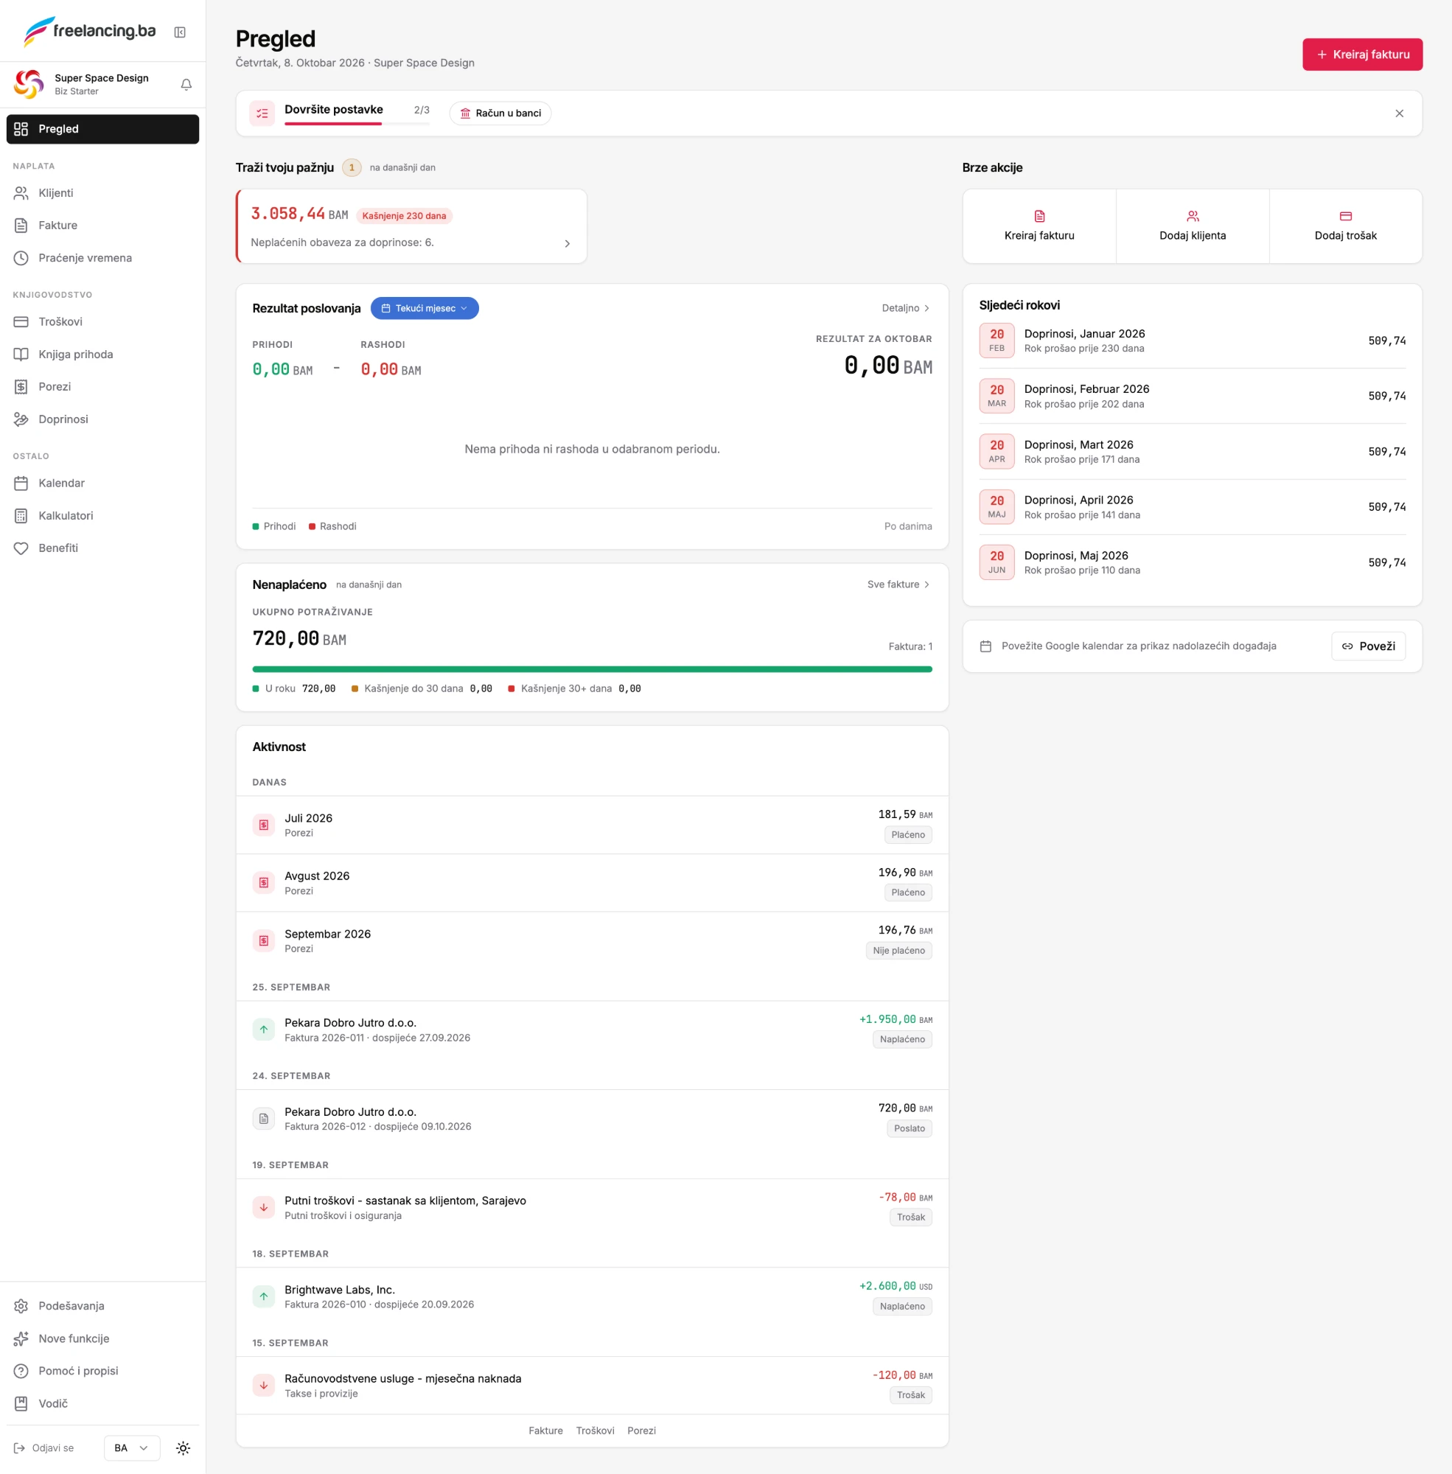
Task: Expand the overdue 3.058,44 BAM attention card
Action: coord(412,226)
